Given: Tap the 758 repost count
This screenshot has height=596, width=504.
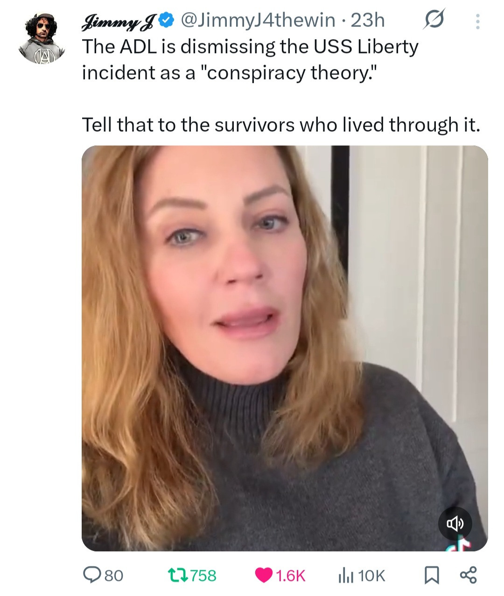Looking at the screenshot, I should tap(203, 576).
